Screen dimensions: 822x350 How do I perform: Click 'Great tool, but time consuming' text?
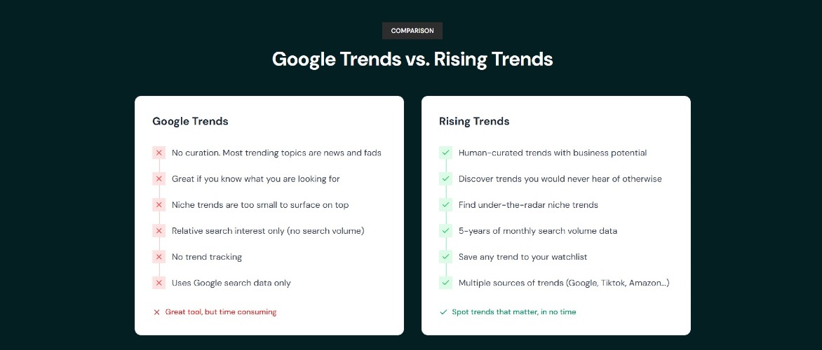point(221,311)
